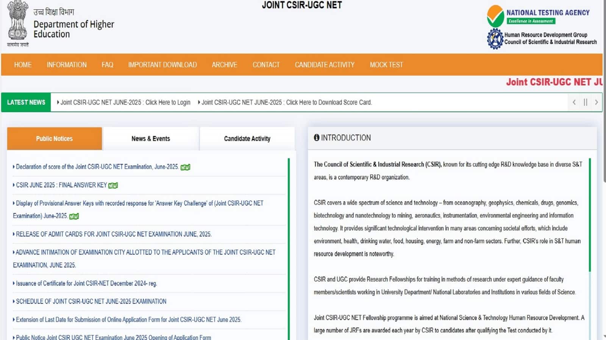
Task: Select the Candidate Activity tab
Action: click(247, 139)
